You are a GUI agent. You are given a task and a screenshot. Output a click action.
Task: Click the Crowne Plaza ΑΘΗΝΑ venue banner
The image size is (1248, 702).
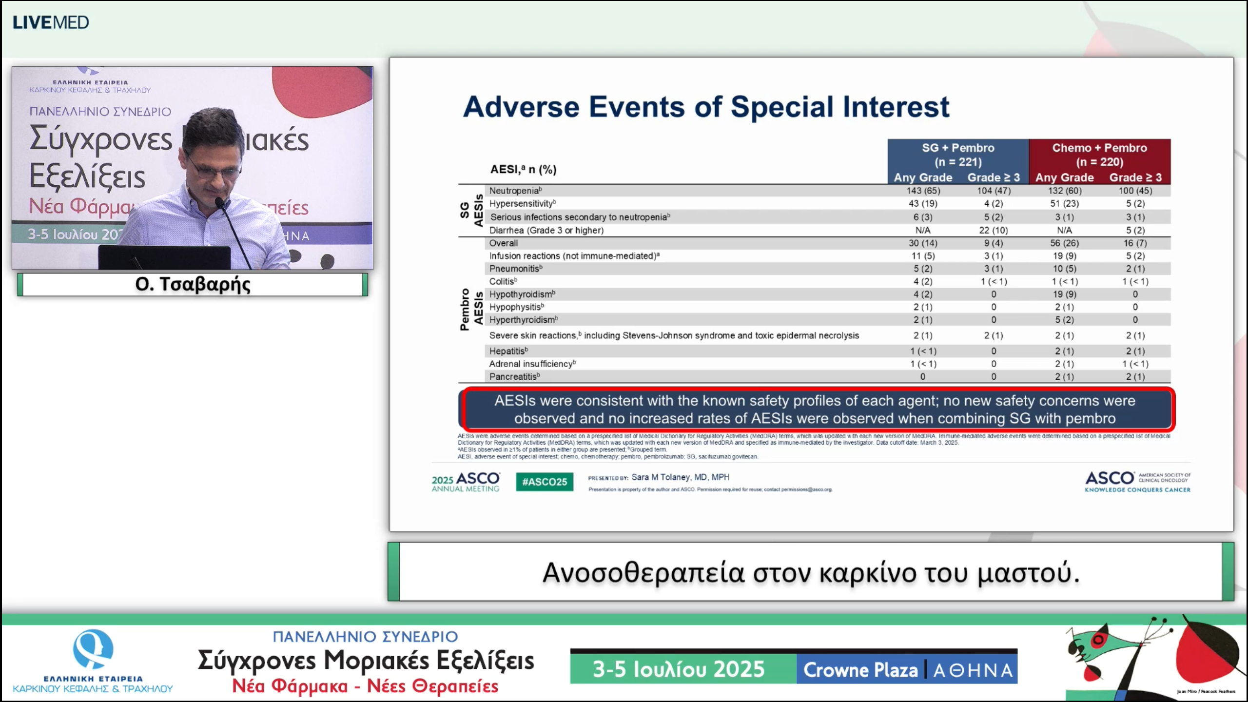[908, 670]
